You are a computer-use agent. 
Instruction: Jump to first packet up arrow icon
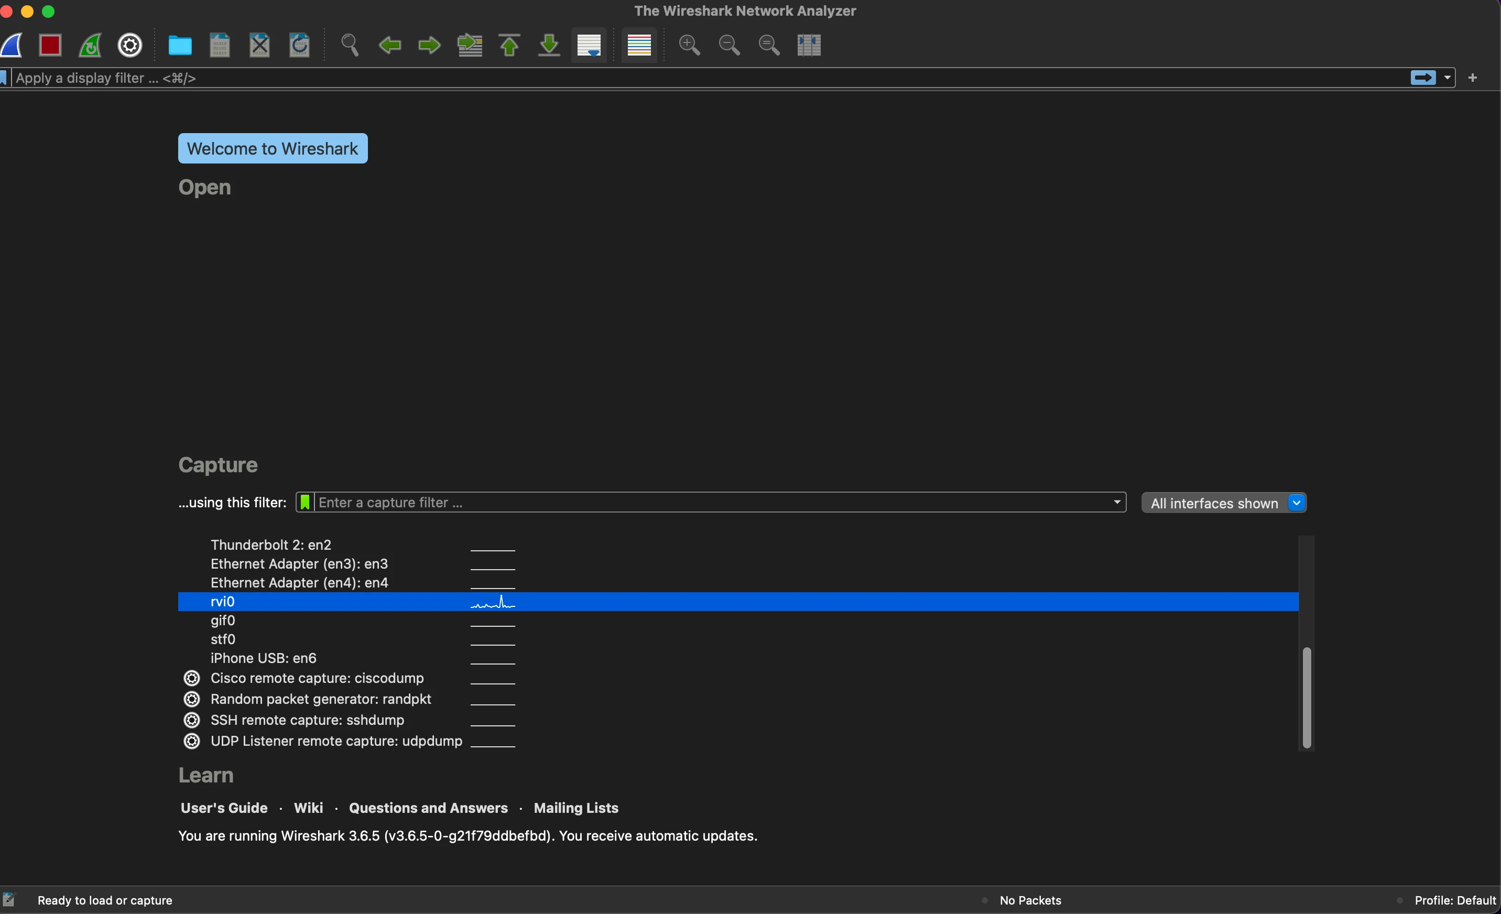pyautogui.click(x=509, y=45)
